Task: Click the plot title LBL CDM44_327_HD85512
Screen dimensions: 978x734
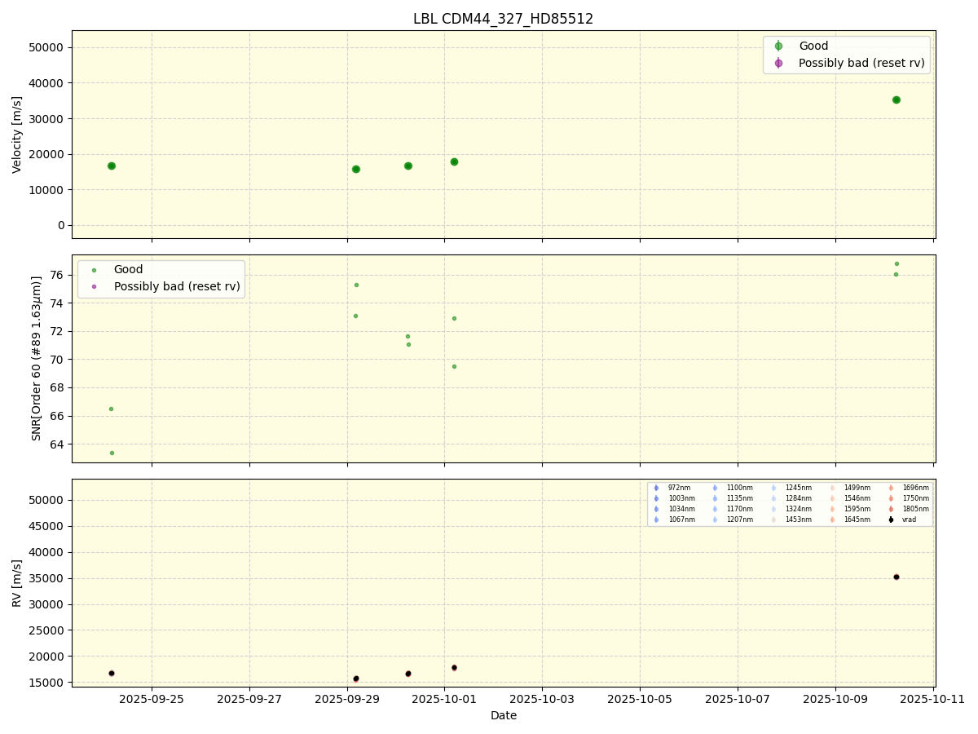Action: tap(503, 19)
